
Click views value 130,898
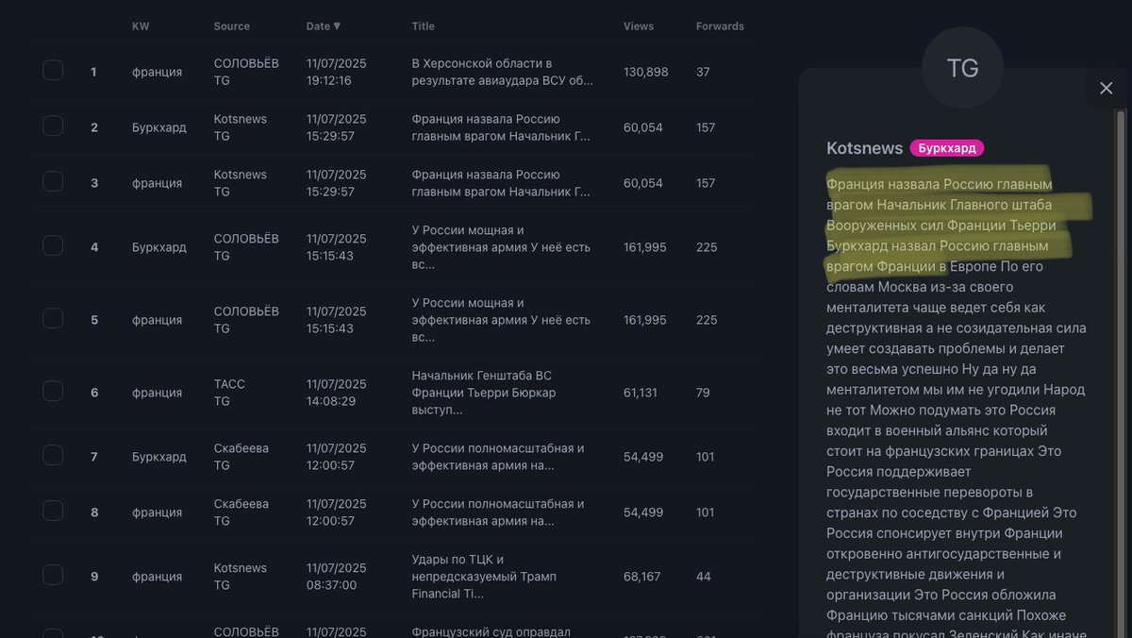coord(646,72)
